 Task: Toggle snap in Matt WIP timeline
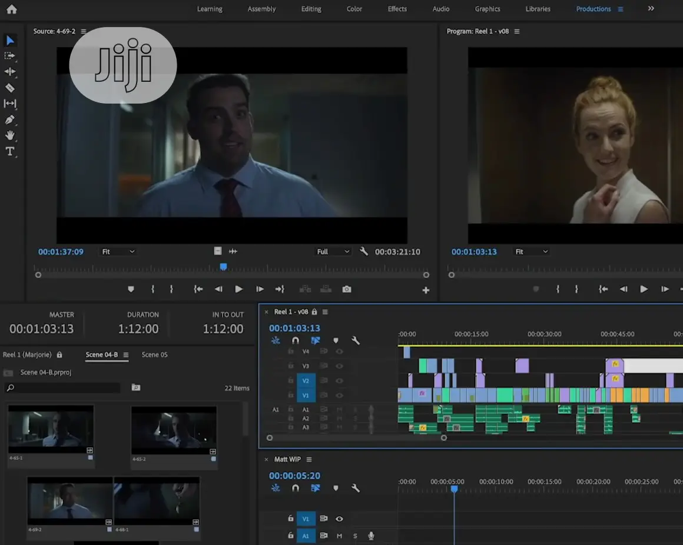point(296,488)
